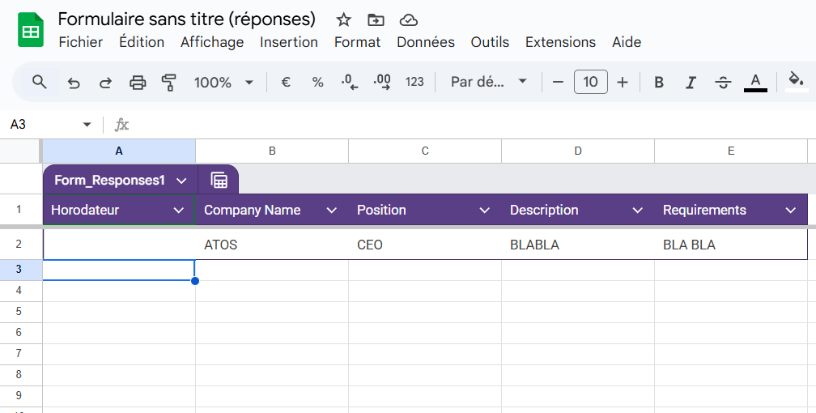Open the Format menu
Image resolution: width=816 pixels, height=413 pixels.
(357, 42)
